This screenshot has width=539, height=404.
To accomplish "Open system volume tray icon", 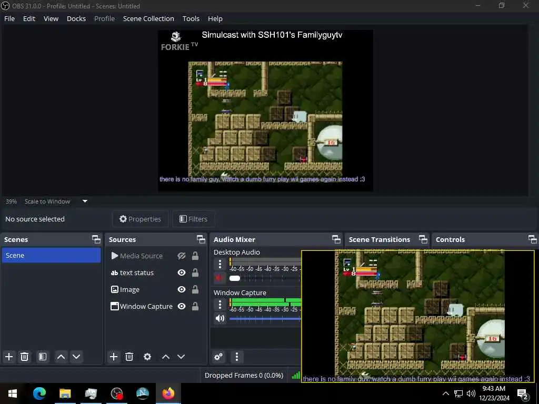I will click(x=471, y=393).
